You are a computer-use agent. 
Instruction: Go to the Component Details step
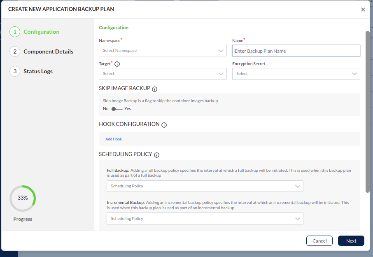(x=48, y=51)
